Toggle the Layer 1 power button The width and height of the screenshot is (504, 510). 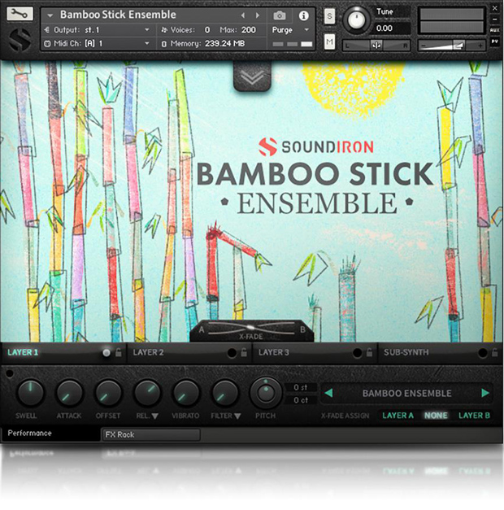click(106, 352)
